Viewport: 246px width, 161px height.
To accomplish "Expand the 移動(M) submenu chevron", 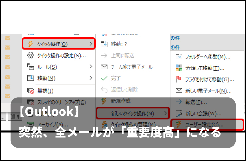I will click(x=91, y=78).
